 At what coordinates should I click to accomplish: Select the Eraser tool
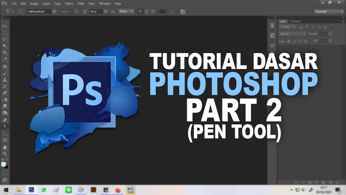tap(5, 93)
